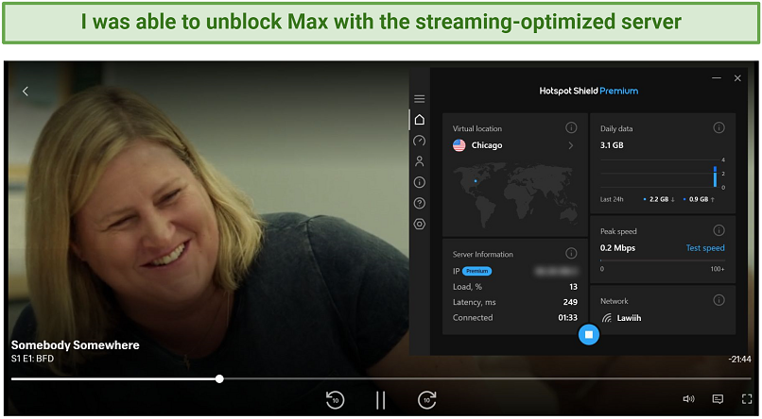Go back using the video back arrow
Image resolution: width=762 pixels, height=419 pixels.
click(26, 92)
